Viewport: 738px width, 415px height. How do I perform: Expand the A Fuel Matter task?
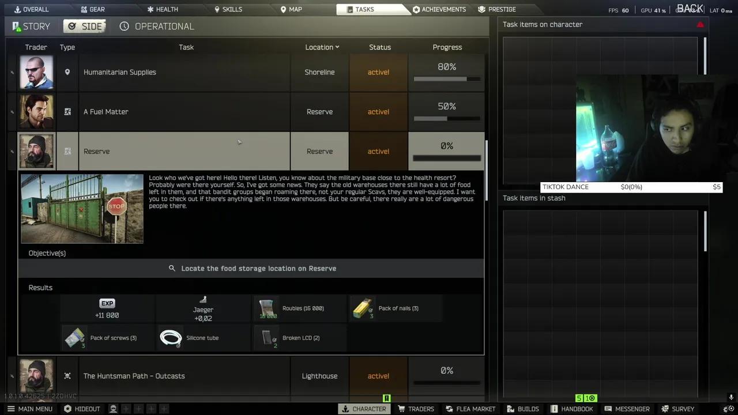pos(184,112)
